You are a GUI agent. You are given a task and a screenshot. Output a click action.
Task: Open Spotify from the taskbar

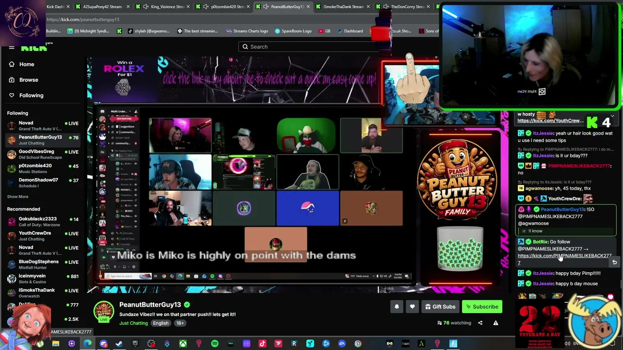click(215, 344)
